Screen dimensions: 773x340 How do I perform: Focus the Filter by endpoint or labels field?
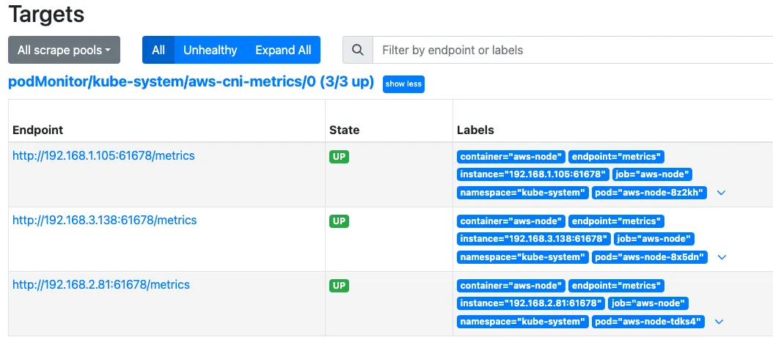[x=573, y=50]
